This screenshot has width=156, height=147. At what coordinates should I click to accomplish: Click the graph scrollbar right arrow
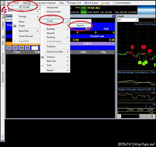pos(154,116)
